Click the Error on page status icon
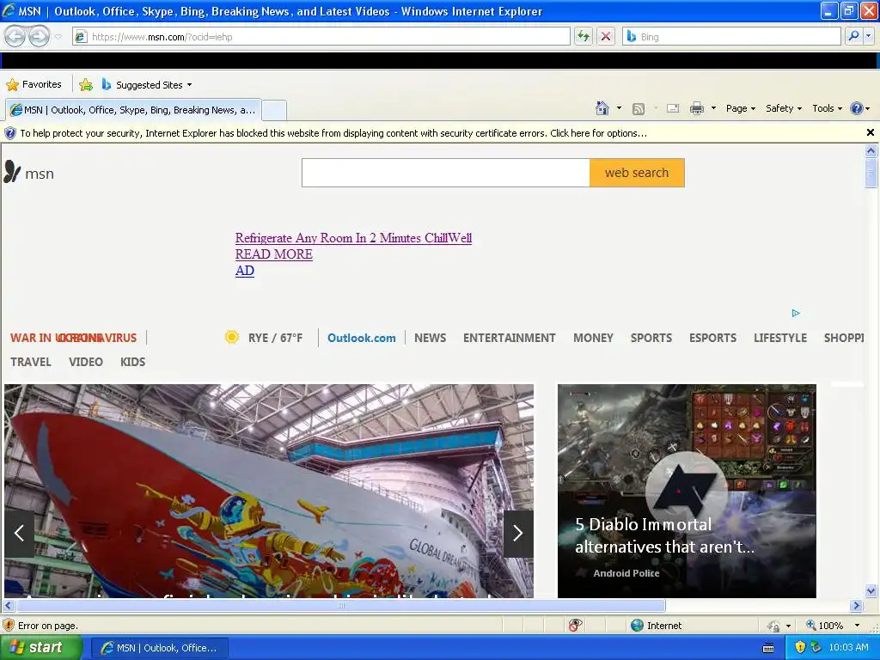 9,626
